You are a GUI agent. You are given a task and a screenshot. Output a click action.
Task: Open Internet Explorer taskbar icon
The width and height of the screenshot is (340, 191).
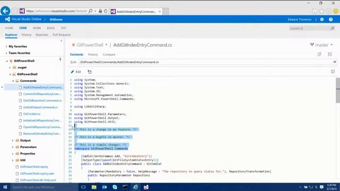135,187
